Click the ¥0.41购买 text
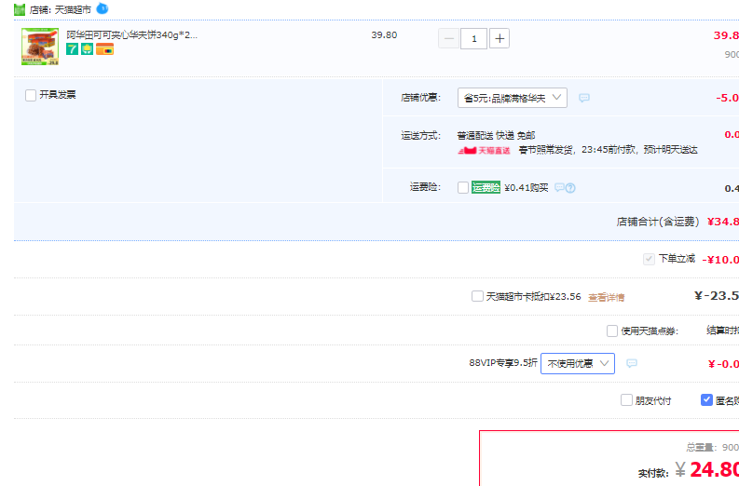This screenshot has height=486, width=739. [527, 188]
